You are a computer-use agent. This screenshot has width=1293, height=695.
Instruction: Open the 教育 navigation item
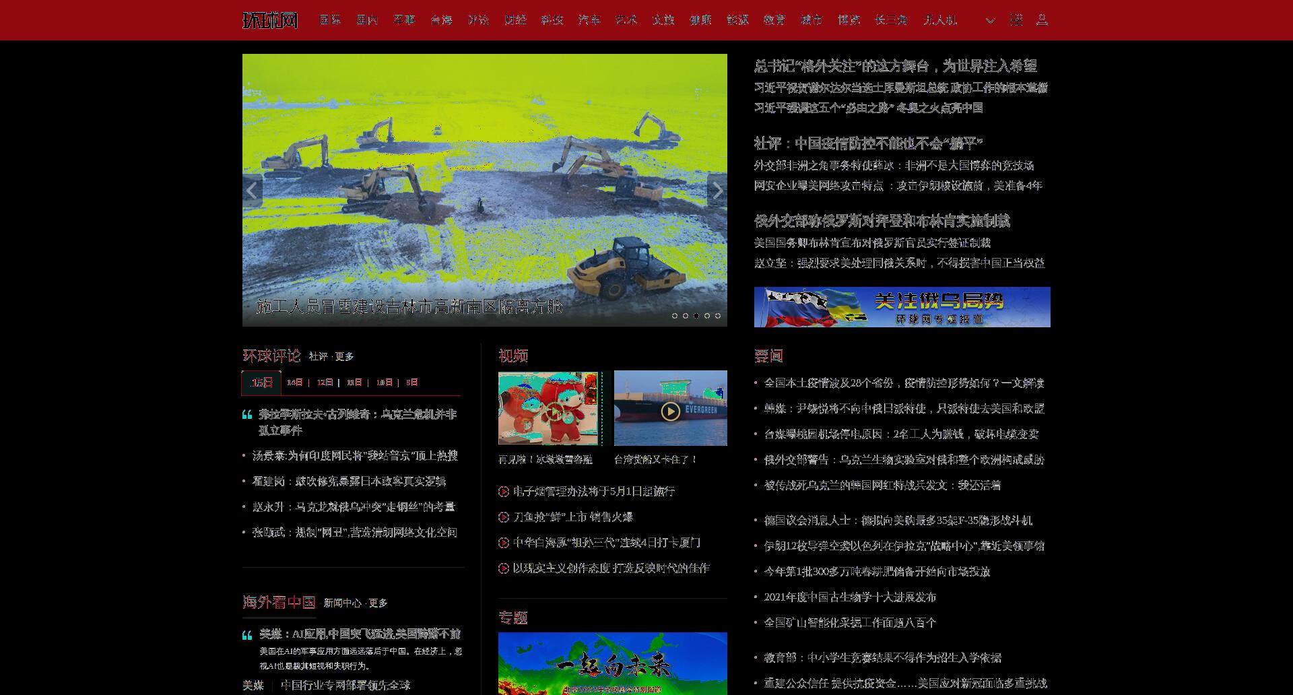tap(774, 20)
